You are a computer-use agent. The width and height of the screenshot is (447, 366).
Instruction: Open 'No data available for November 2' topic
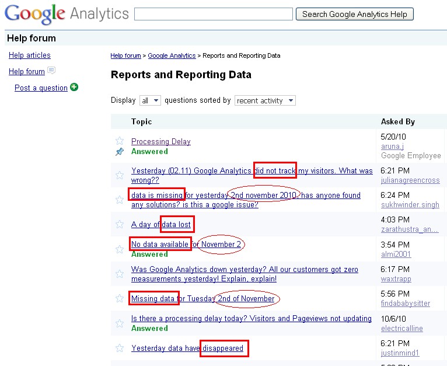pos(186,244)
